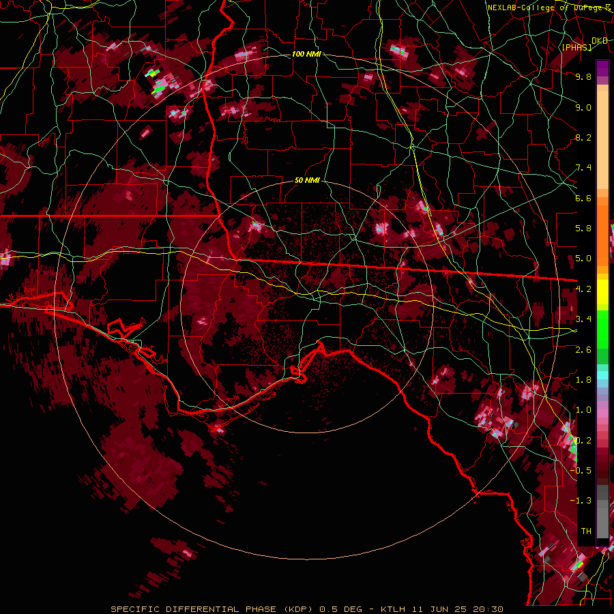
Task: Click the 6.6 value on the color scale
Action: (x=583, y=198)
